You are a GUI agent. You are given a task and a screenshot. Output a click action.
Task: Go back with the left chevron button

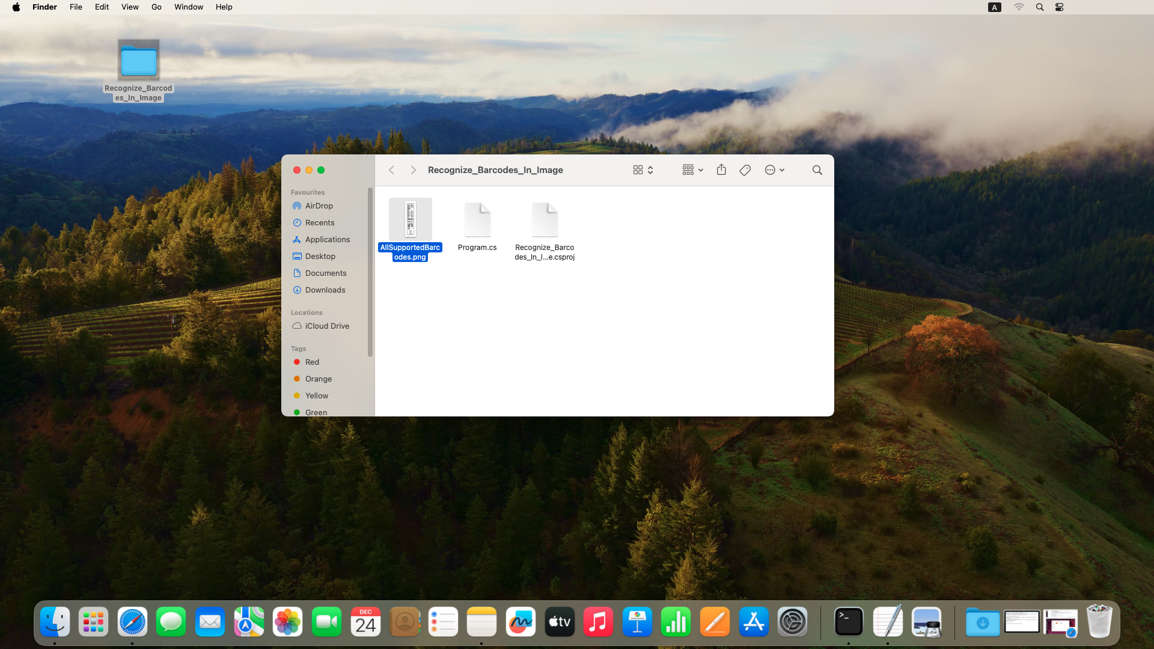(391, 170)
